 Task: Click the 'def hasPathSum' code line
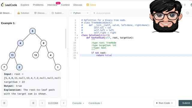110,38
